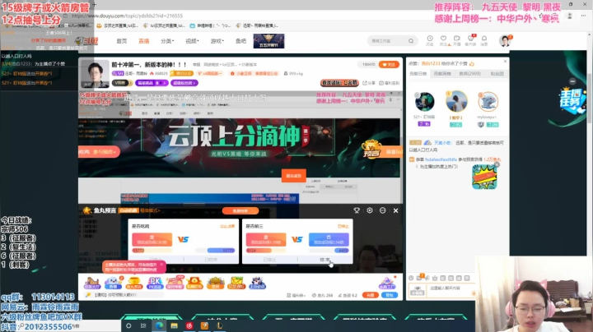Click the 首充返还 recharge button

339,83
